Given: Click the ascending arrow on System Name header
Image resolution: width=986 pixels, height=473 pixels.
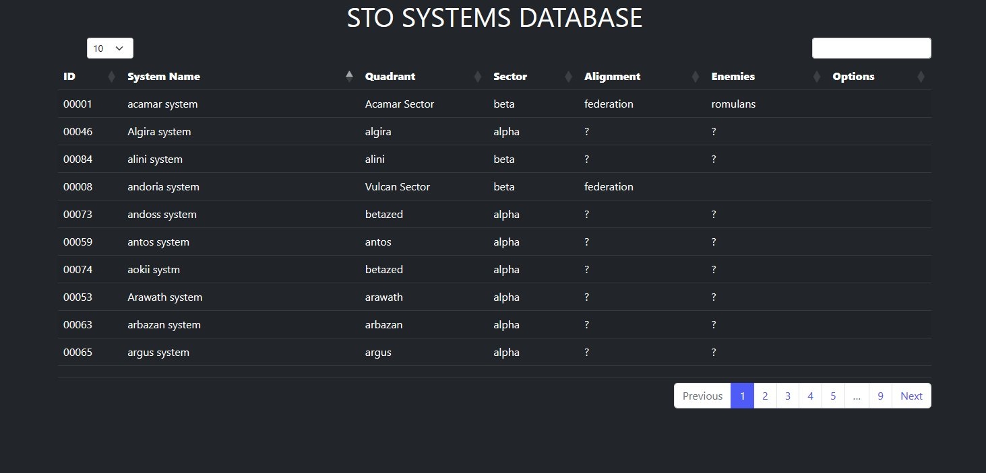Looking at the screenshot, I should tap(349, 72).
